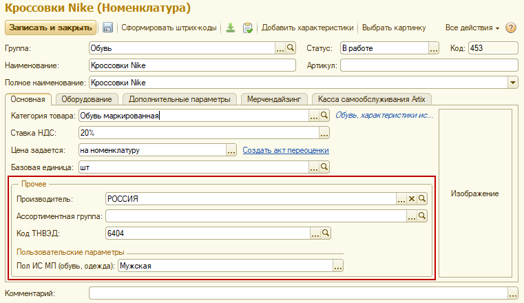Click Добавить характеристики button
524x303 pixels.
(x=308, y=28)
